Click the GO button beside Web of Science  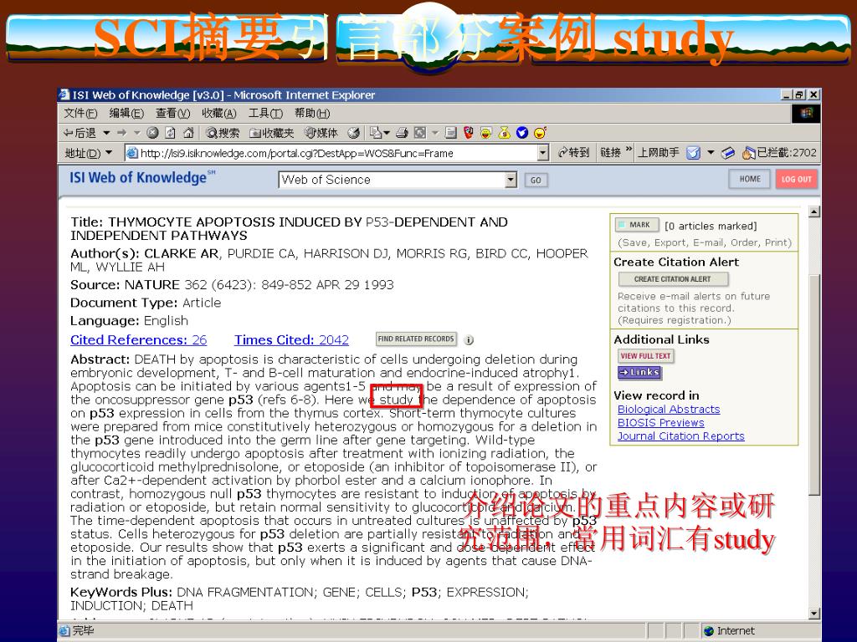coord(536,181)
